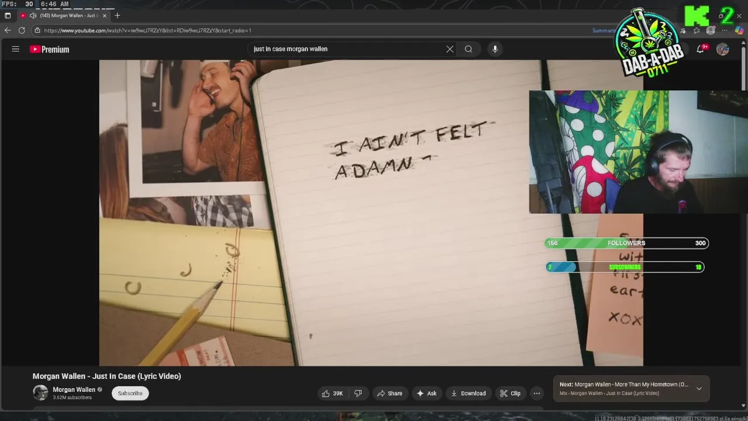Open Copilot sidebar icon
Viewport: 748px width, 421px height.
click(x=740, y=30)
